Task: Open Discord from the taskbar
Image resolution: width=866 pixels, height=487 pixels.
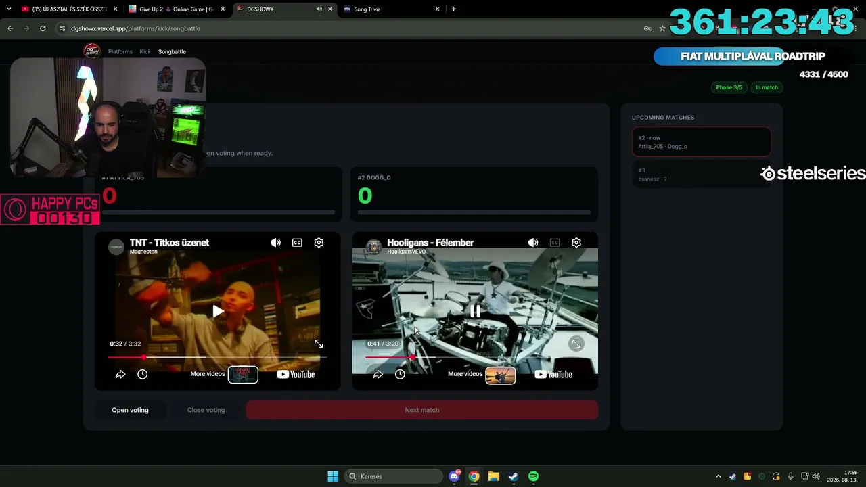Action: click(455, 476)
